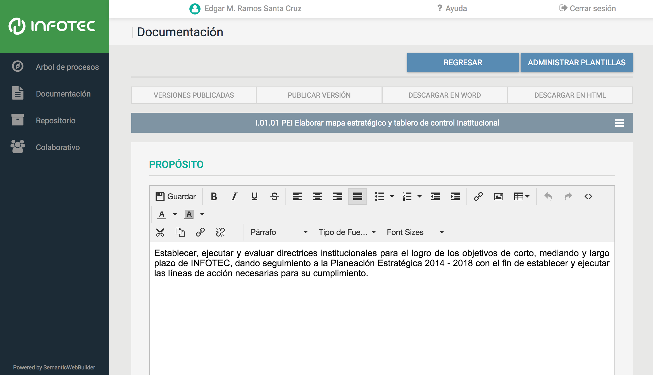
Task: Center align the text
Action: 317,196
